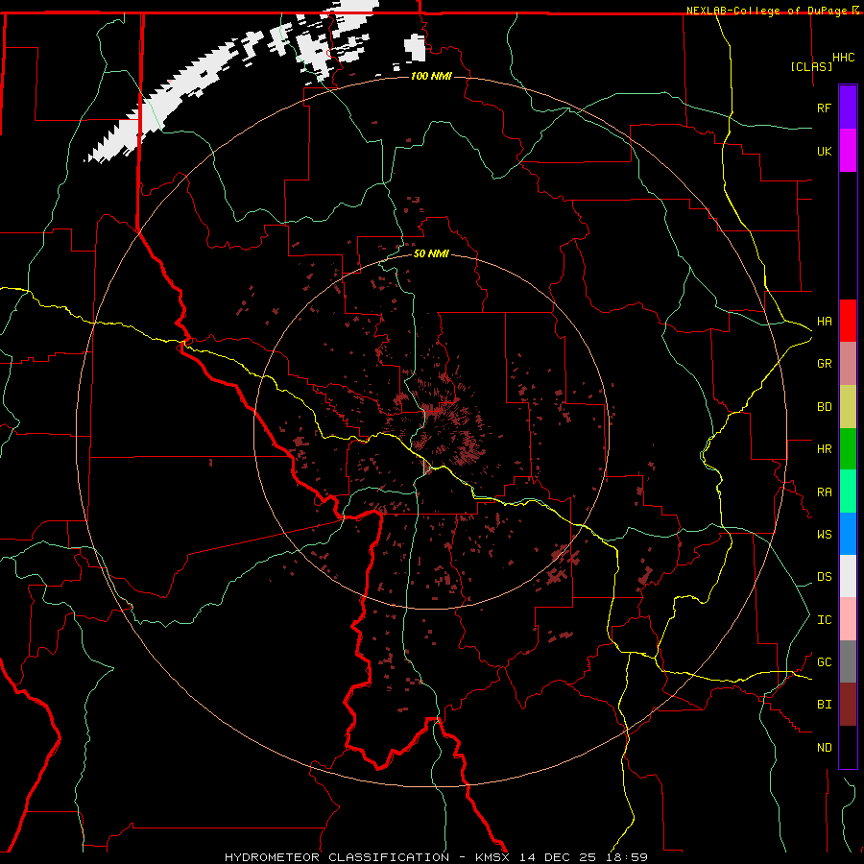Click the WS legend label
The width and height of the screenshot is (864, 864).
click(825, 534)
